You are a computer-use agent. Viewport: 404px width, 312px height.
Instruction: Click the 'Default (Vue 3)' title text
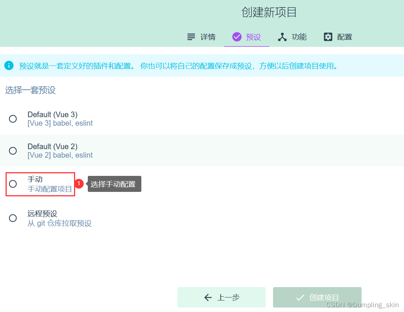tap(52, 115)
